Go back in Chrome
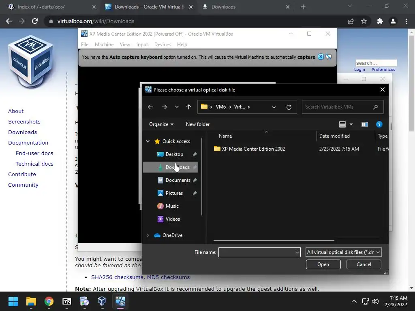This screenshot has width=415, height=311. tap(9, 21)
